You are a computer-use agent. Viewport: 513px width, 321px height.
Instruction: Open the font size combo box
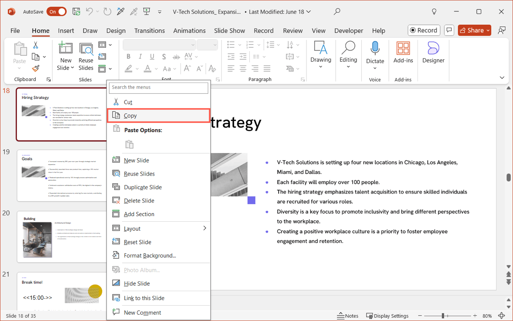(x=208, y=45)
